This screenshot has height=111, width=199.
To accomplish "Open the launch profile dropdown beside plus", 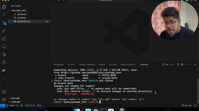I will click(174, 64).
